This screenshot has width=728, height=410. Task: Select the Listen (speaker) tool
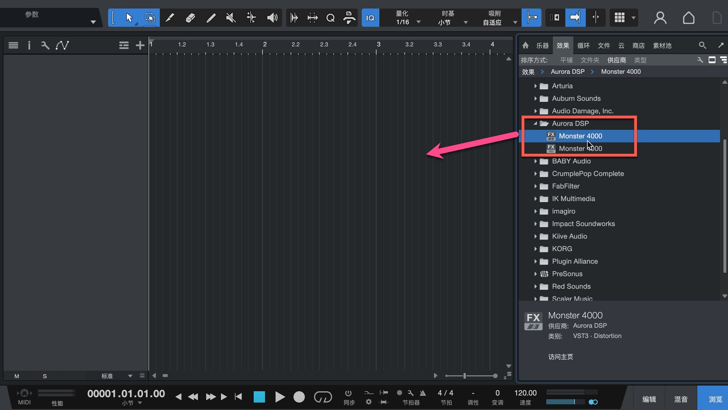pos(272,18)
